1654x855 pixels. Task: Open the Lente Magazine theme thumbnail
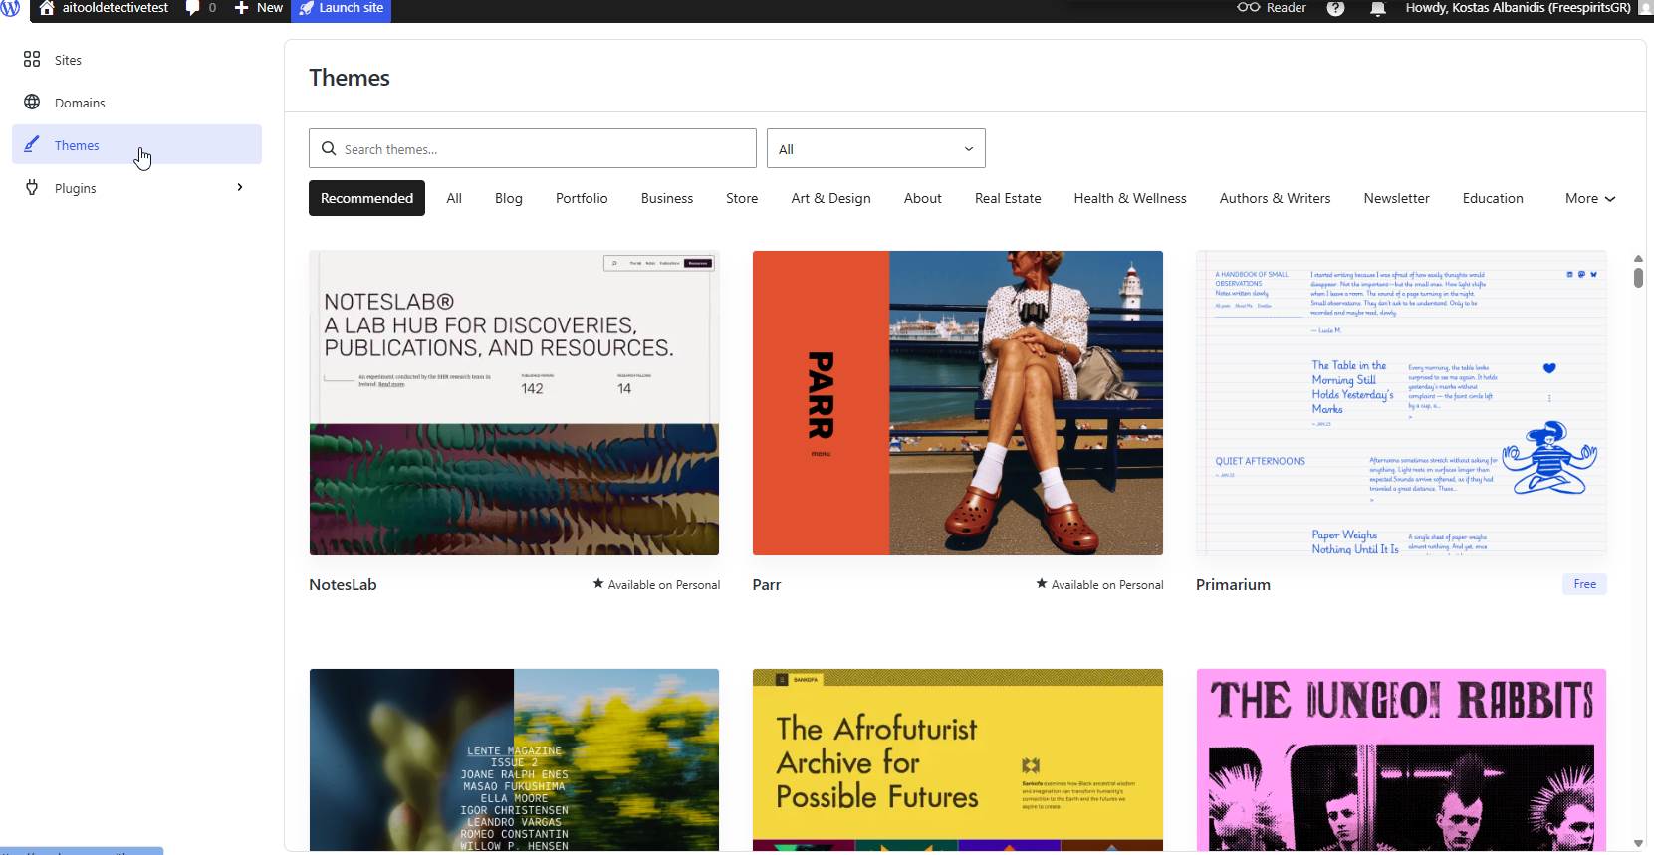[x=514, y=759]
